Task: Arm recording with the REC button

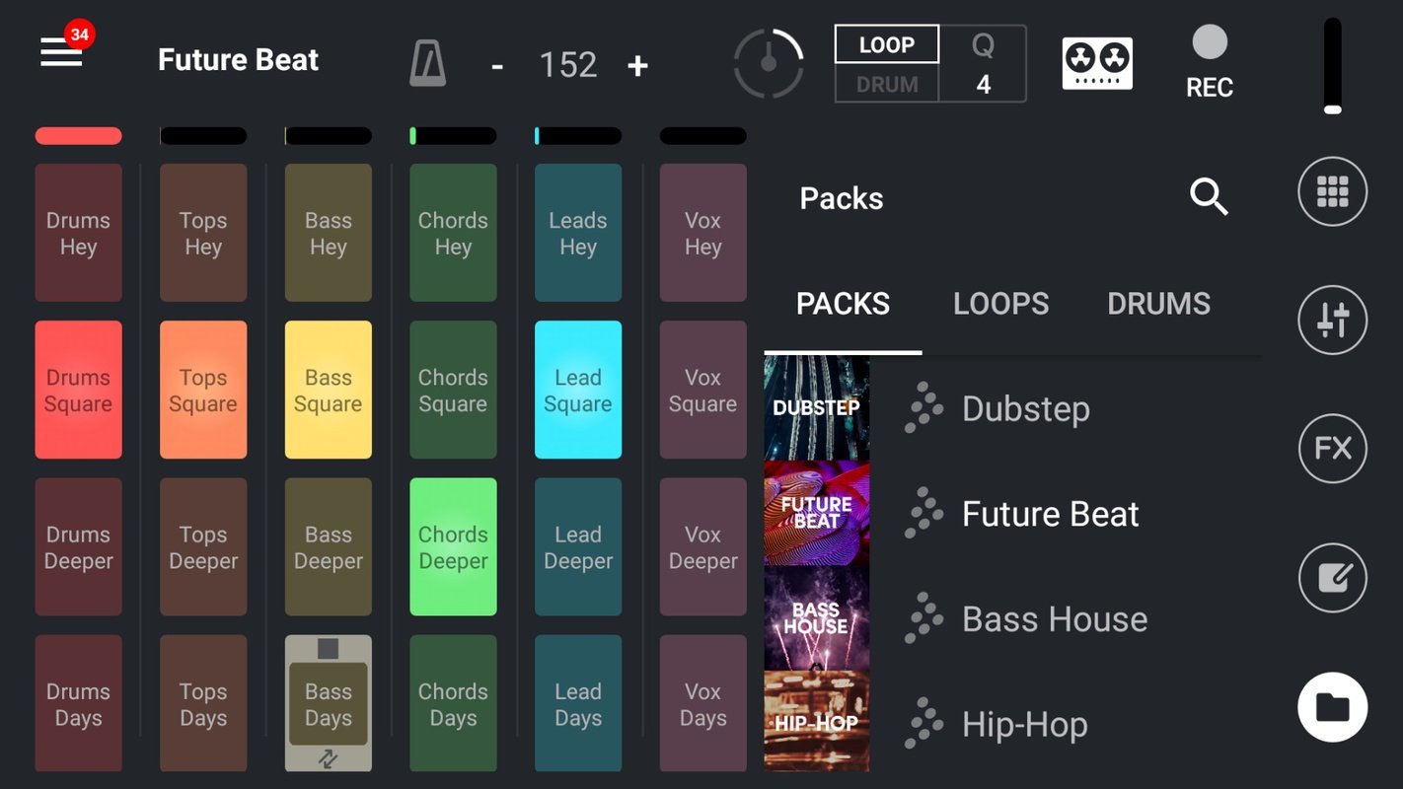Action: click(1208, 61)
